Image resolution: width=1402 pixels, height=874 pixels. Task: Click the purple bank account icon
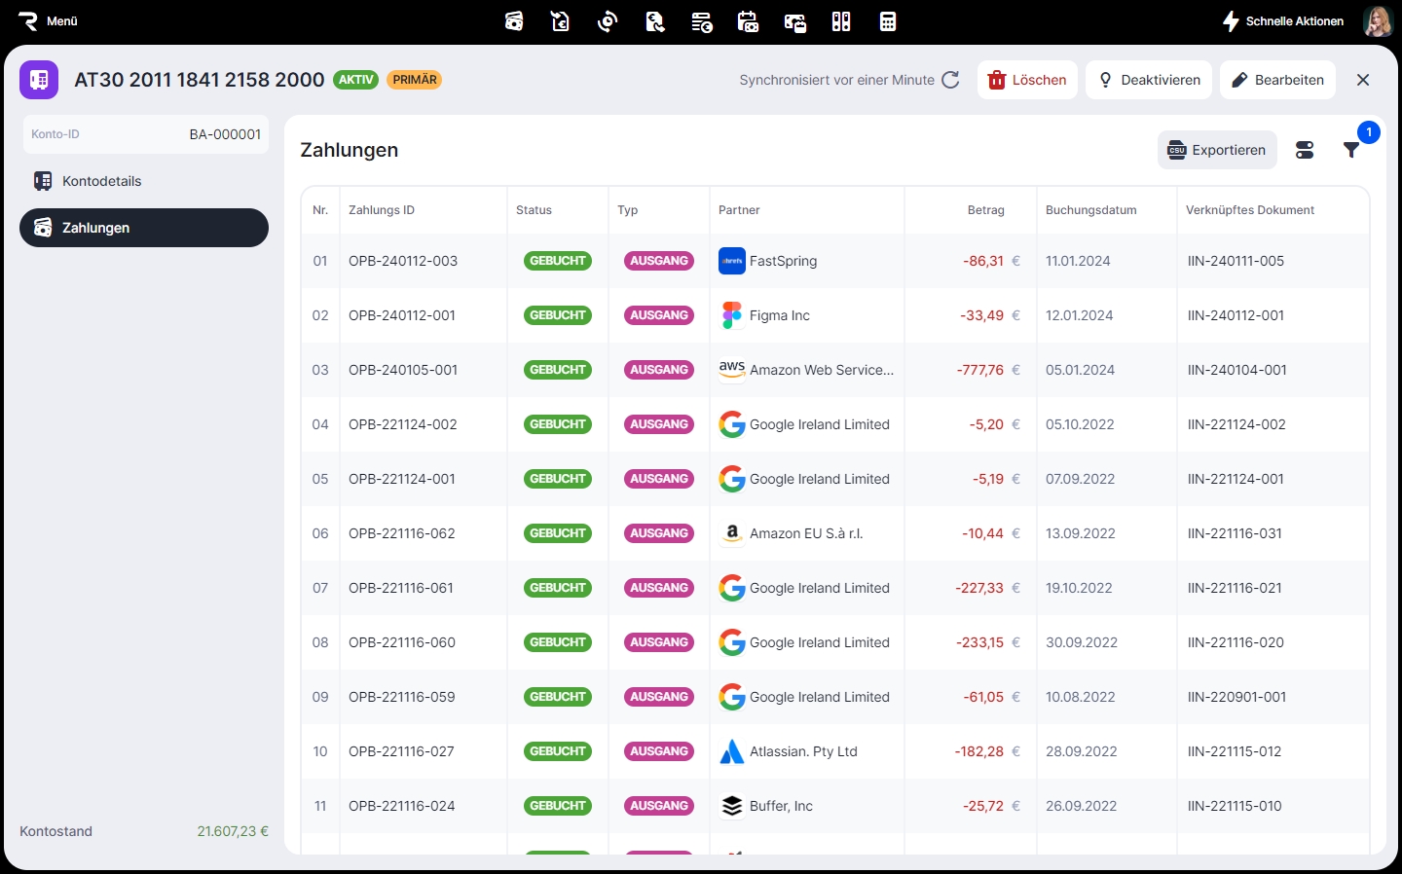pyautogui.click(x=39, y=80)
